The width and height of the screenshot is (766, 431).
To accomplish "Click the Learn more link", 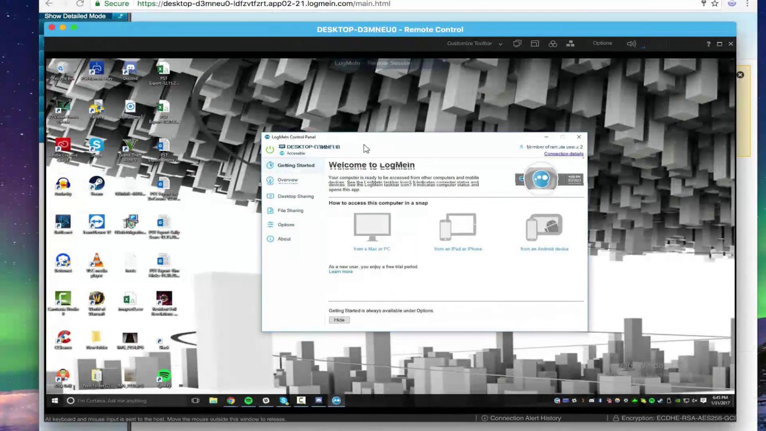I will click(x=341, y=272).
